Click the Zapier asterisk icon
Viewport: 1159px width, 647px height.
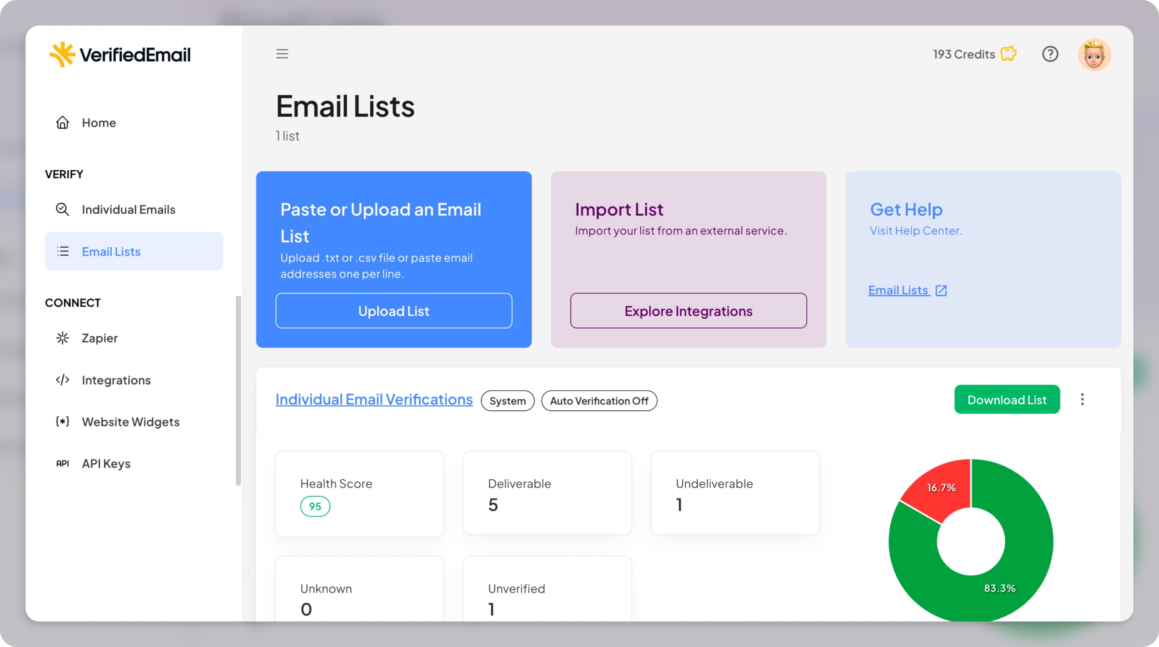pos(63,338)
